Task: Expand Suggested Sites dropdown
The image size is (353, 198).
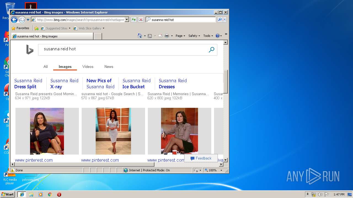Action: tap(69, 28)
